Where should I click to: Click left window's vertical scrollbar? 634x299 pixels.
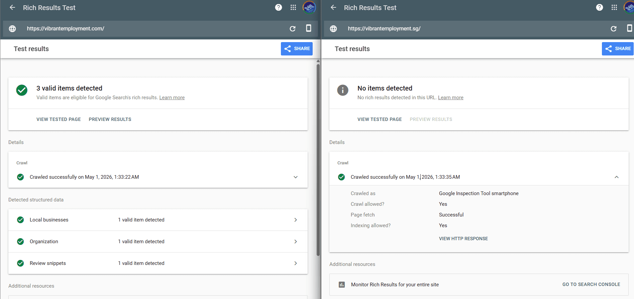coord(318,160)
